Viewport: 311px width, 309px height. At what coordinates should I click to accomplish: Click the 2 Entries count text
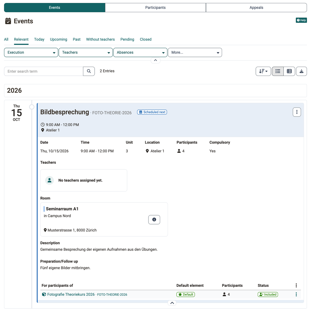point(107,71)
